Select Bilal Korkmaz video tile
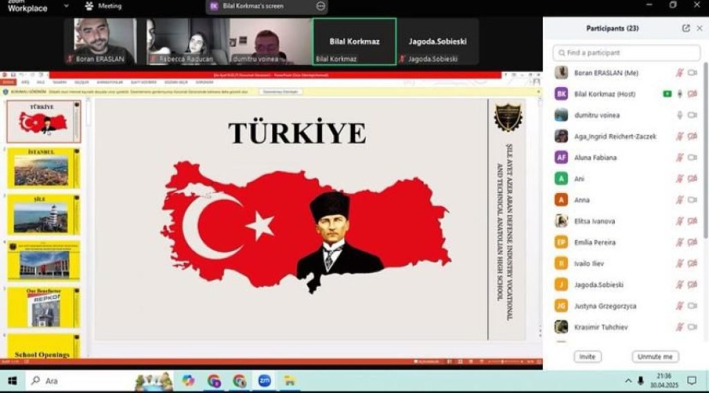709x393 pixels. [354, 42]
